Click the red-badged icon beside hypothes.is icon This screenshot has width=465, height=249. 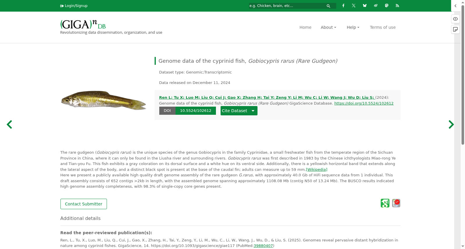[x=396, y=203]
